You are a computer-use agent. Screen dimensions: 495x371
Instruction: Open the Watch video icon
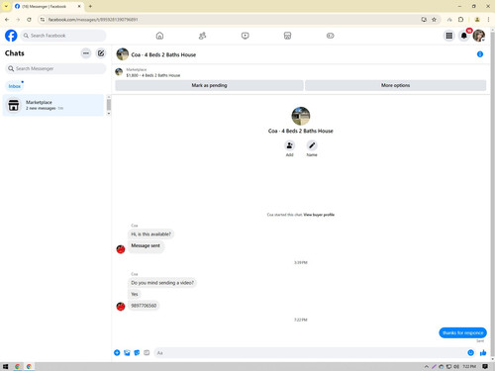point(245,36)
